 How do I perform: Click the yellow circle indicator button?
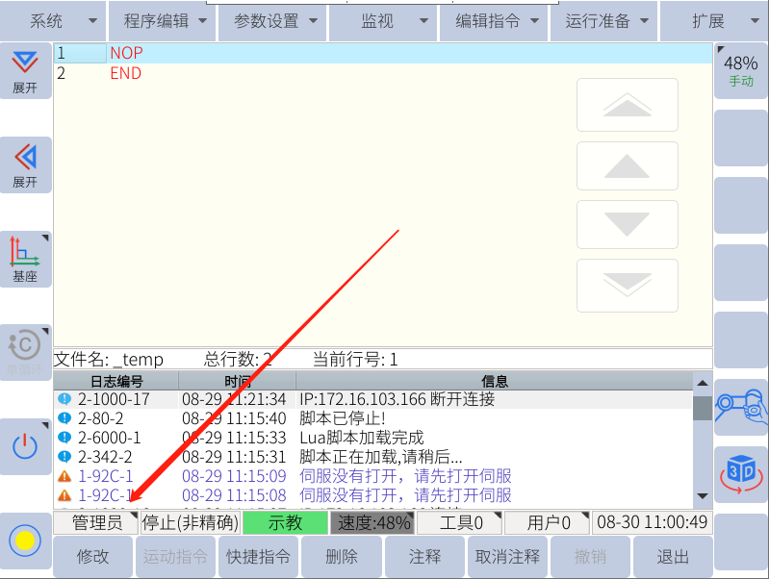[25, 540]
